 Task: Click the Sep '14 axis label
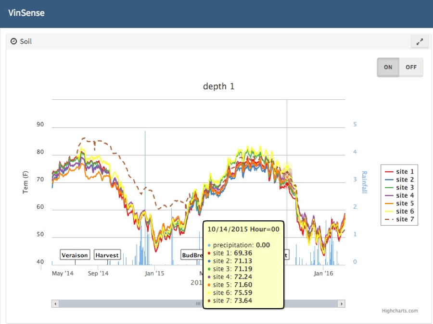click(98, 273)
